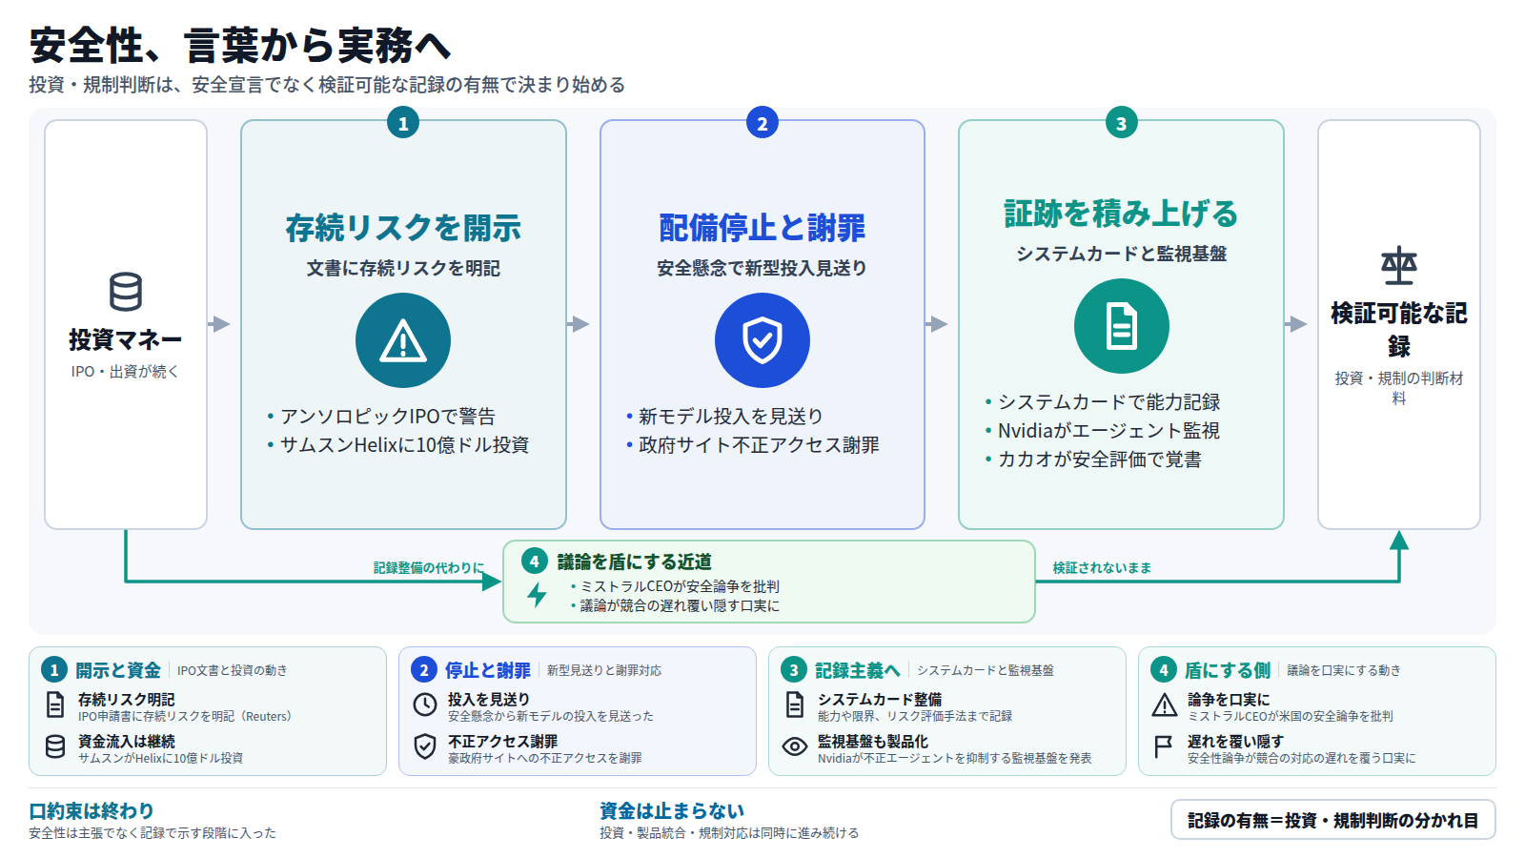Click the bullet サムスンHelixに10億ドル投資
The height and width of the screenshot is (858, 1525).
pyautogui.click(x=405, y=445)
